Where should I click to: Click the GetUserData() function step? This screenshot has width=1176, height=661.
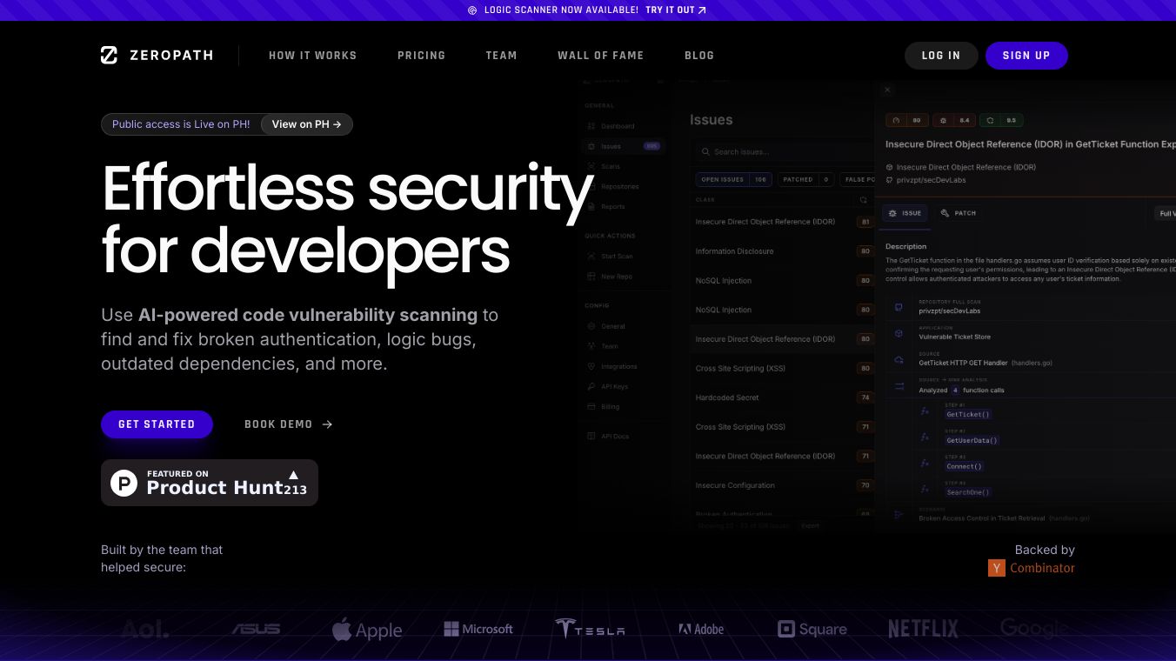click(x=972, y=440)
